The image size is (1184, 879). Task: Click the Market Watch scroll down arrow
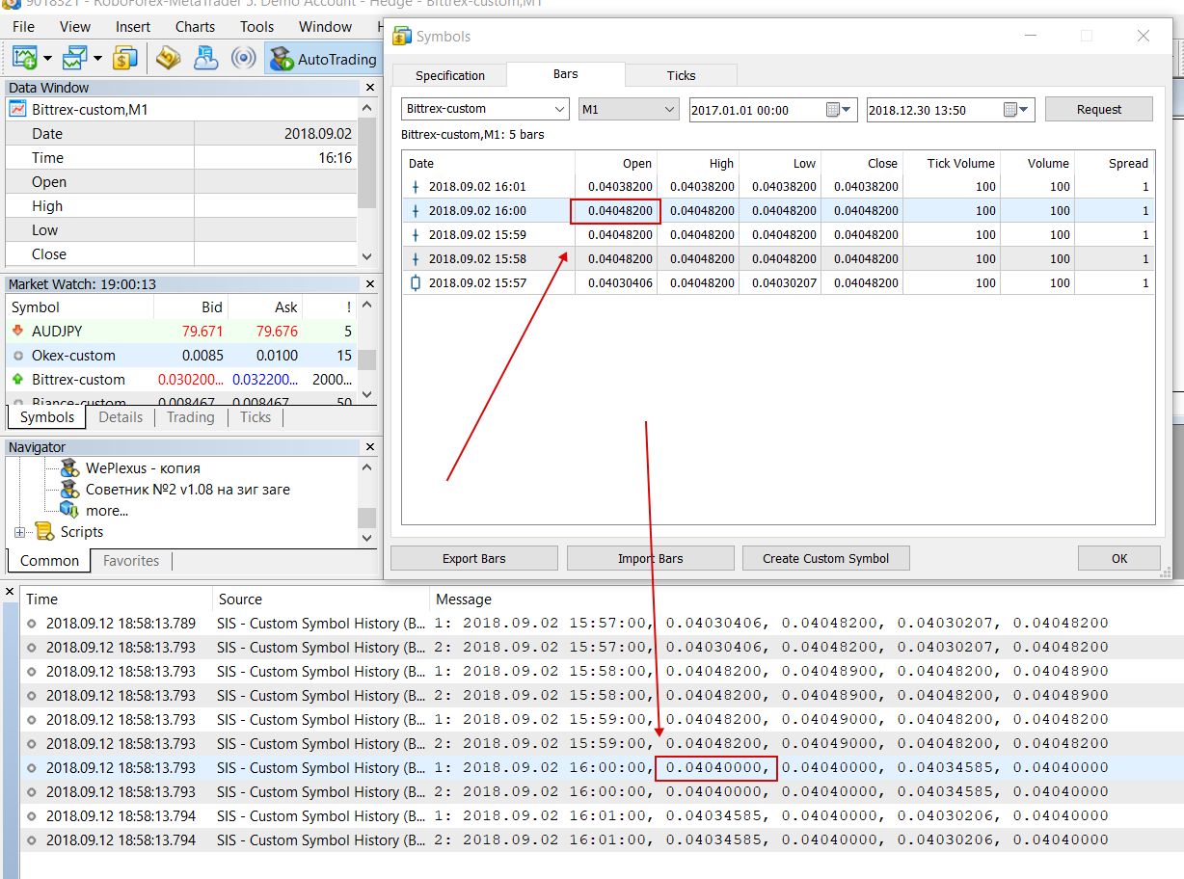[366, 395]
